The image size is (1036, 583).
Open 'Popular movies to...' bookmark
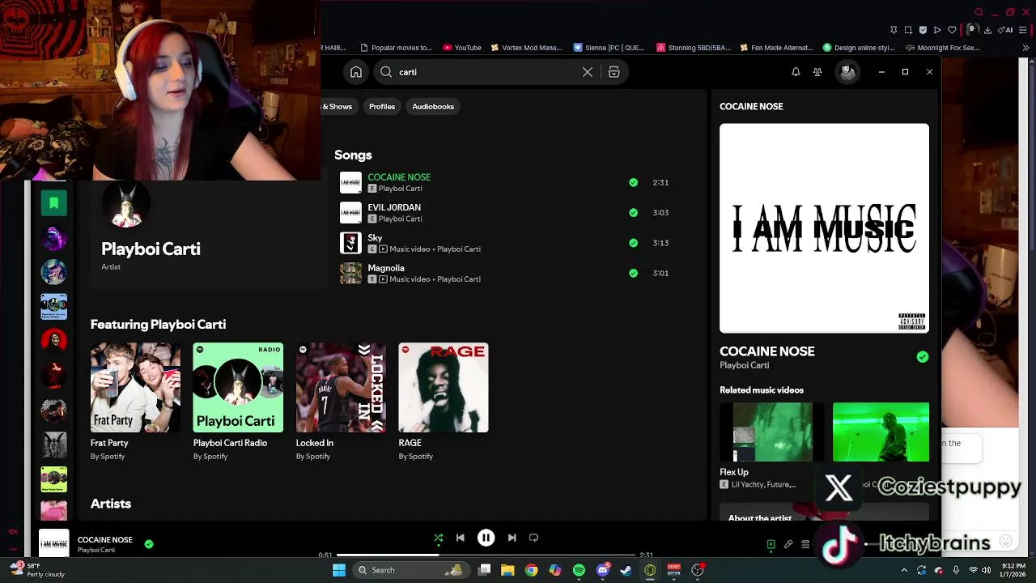(x=397, y=48)
